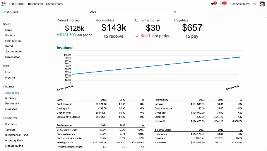Open the Rental dashboard
The height and width of the screenshot is (151, 267).
9,46
